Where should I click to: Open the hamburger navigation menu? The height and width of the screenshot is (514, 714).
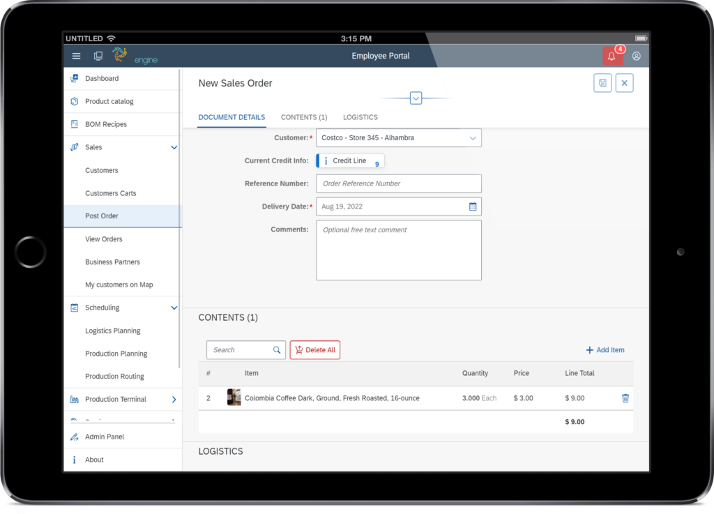76,56
